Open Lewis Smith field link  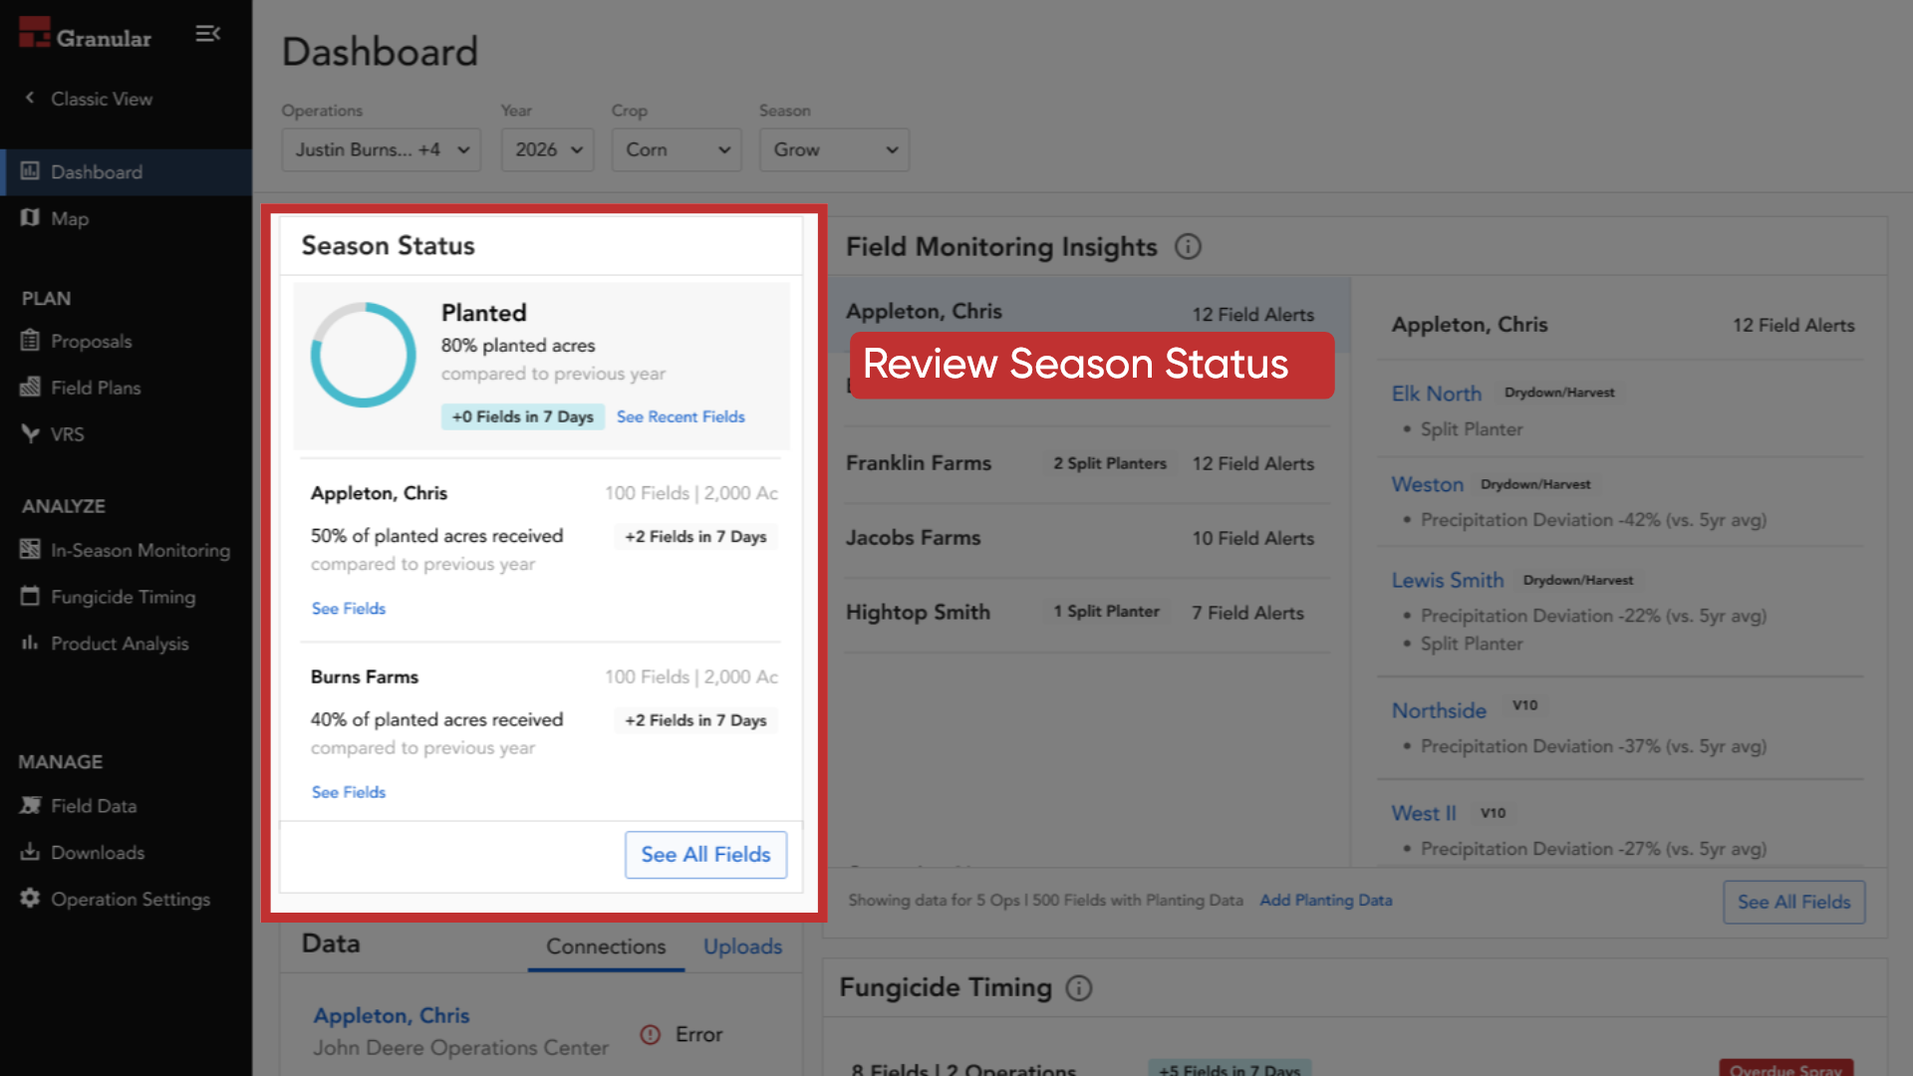tap(1448, 580)
